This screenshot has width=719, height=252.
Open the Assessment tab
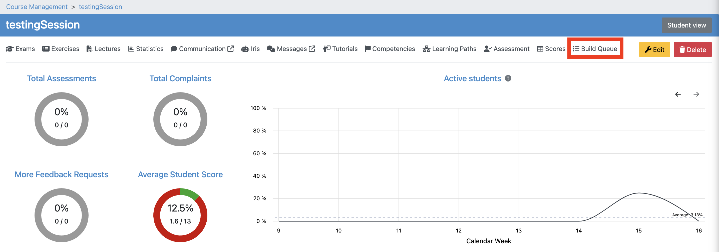point(507,49)
